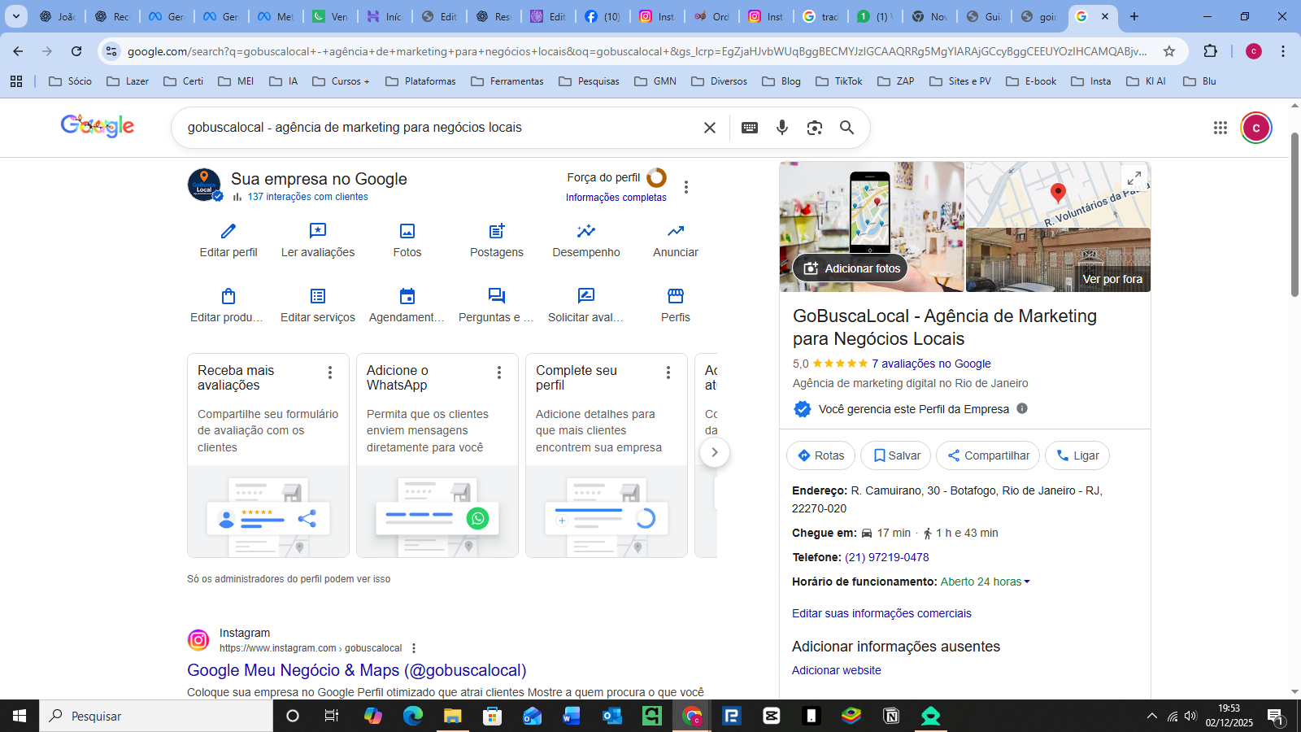The height and width of the screenshot is (732, 1301).
Task: Open Google apps grid
Action: point(1221,128)
